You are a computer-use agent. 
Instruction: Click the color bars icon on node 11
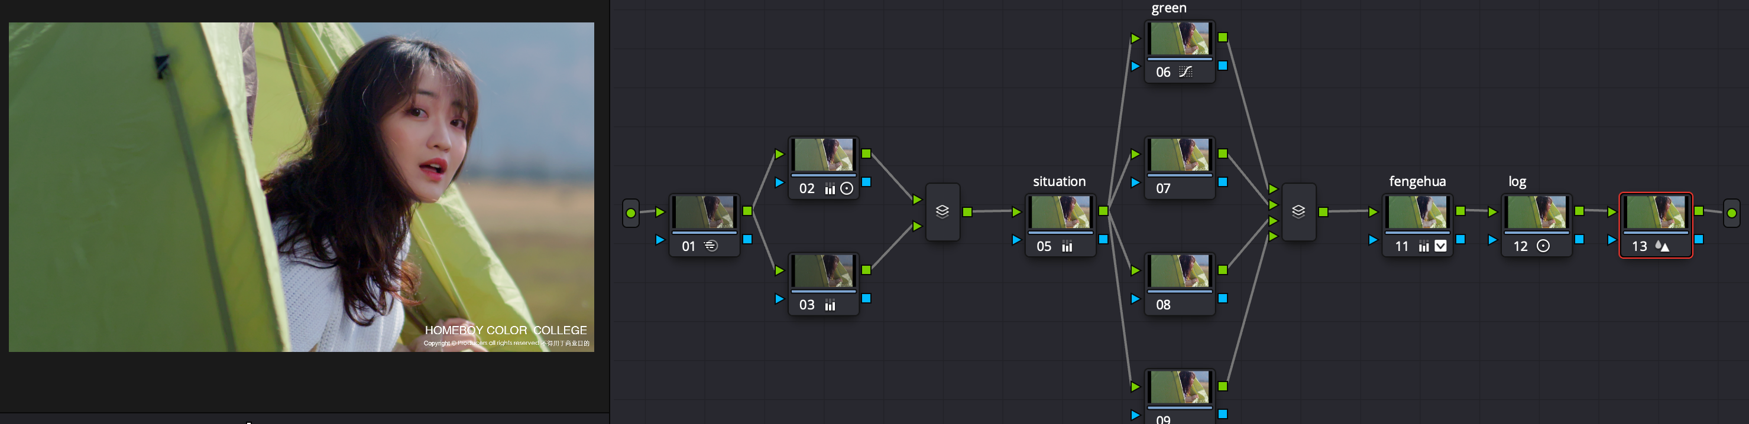1424,246
